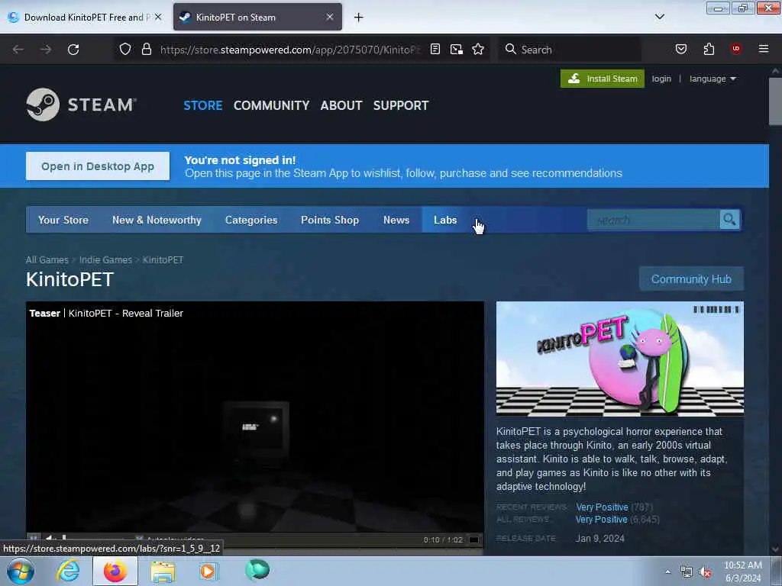Toggle Reader View icon in address bar

click(x=435, y=49)
